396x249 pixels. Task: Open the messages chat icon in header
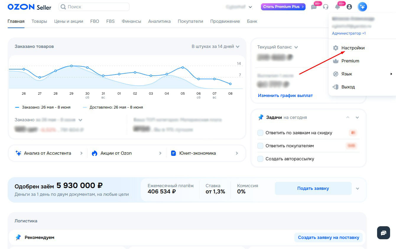click(314, 7)
